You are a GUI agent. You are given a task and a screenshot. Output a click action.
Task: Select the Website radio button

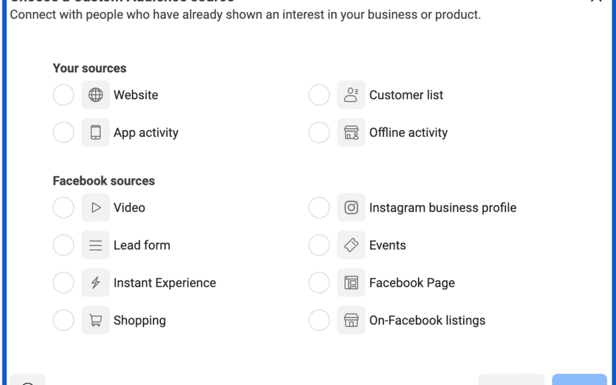(x=63, y=95)
